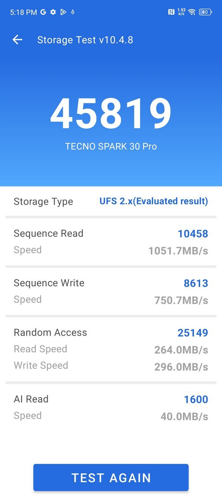Tap the Wi-Fi signal icon
222x501 pixels.
[192, 12]
